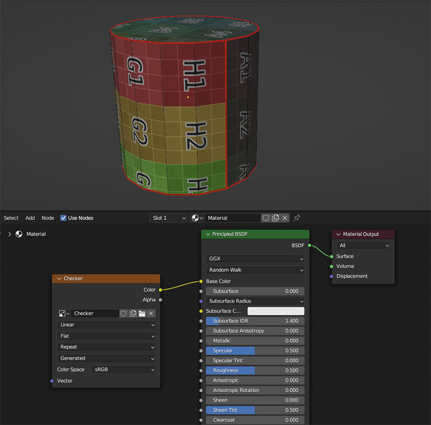
Task: Click Checker node Color output socket
Action: [x=160, y=289]
